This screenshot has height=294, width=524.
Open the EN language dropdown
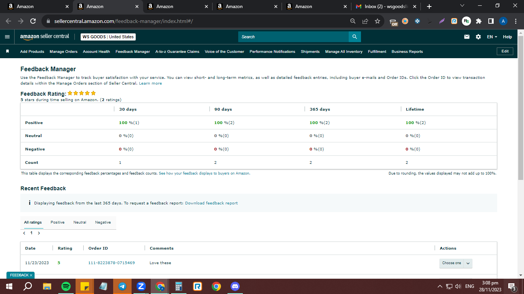[492, 37]
